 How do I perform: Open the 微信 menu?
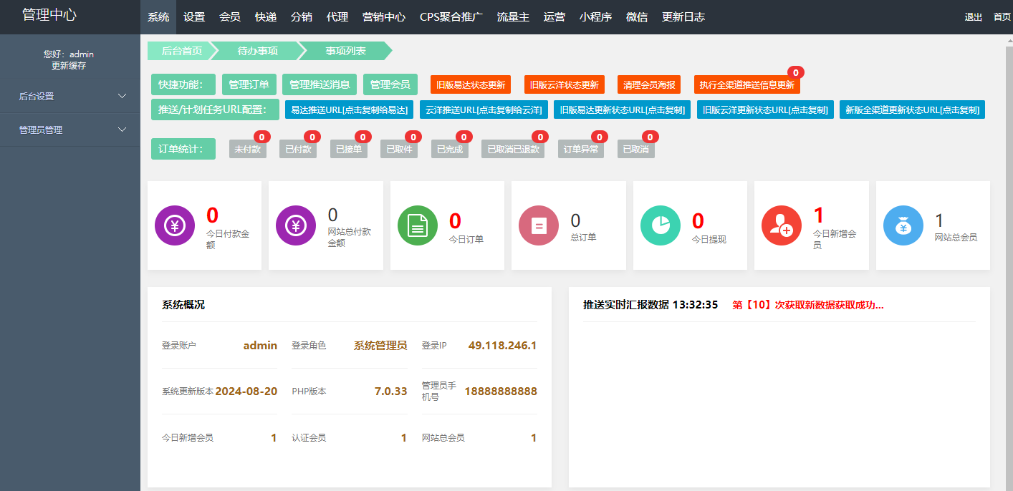[637, 16]
